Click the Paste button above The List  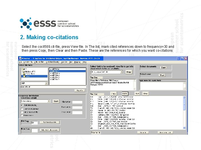coord(125,94)
